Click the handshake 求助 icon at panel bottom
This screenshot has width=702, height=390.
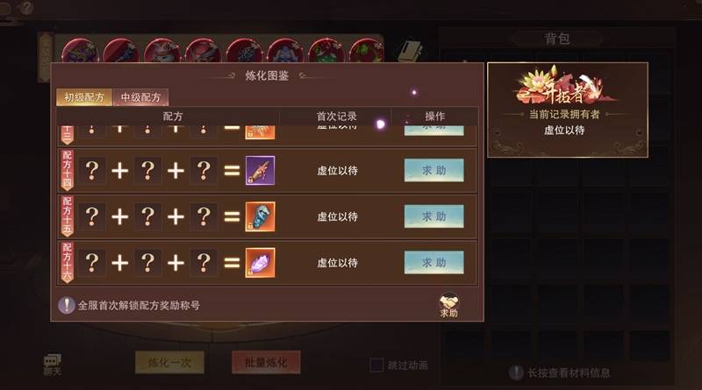pyautogui.click(x=448, y=306)
